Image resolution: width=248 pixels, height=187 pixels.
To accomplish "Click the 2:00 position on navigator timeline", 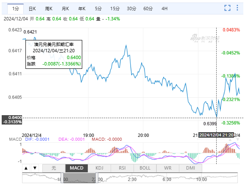I will [132, 179].
